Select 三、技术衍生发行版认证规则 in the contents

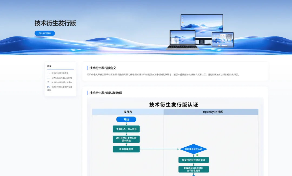click(59, 82)
